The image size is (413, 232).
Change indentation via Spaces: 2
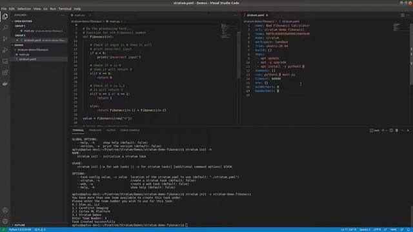[365, 229]
